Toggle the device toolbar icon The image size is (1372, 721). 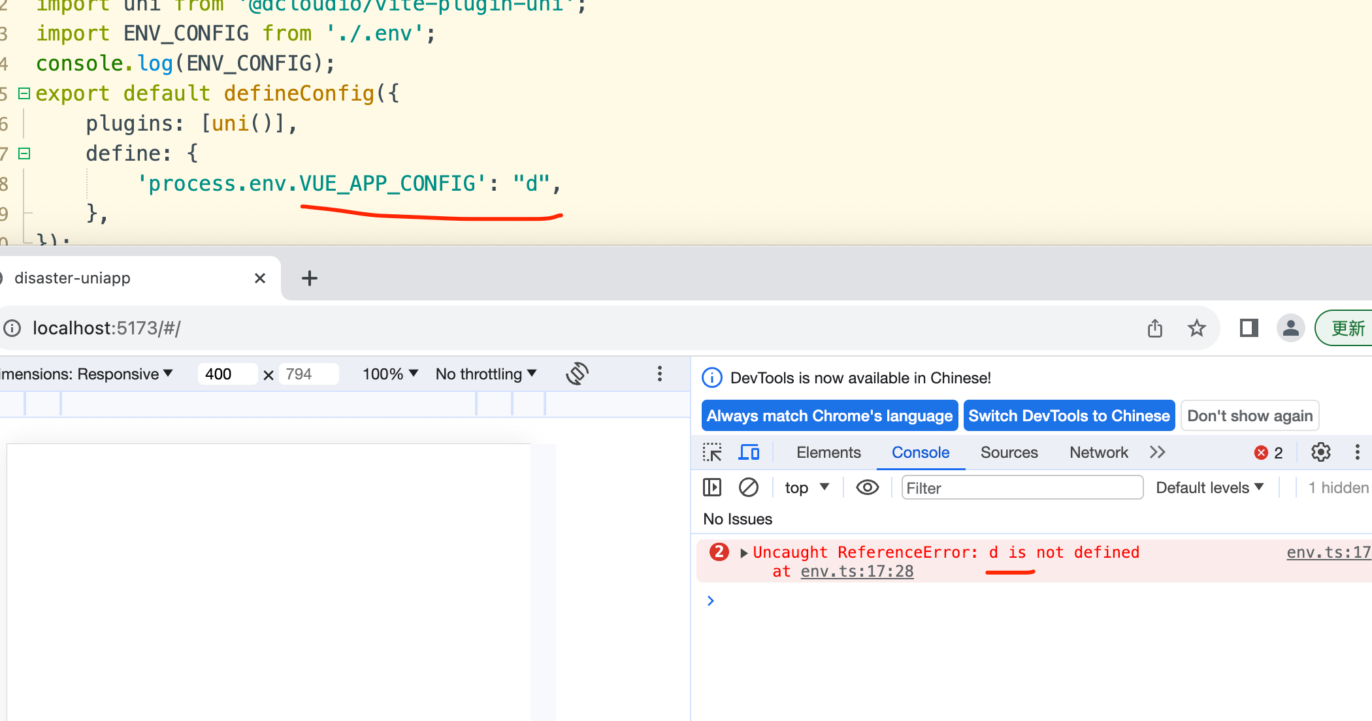(x=749, y=452)
